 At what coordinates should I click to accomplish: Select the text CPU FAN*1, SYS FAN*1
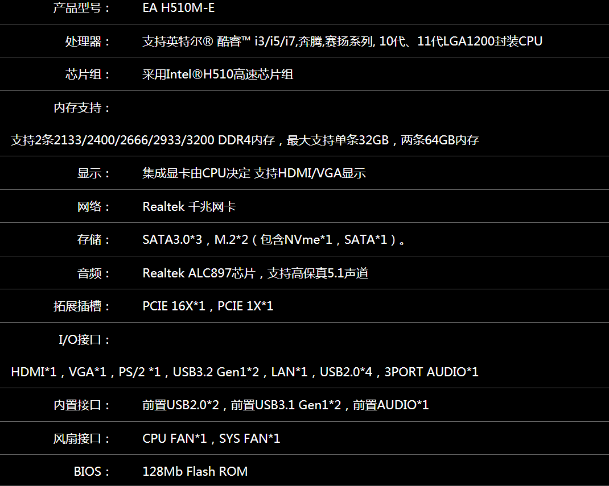(211, 438)
